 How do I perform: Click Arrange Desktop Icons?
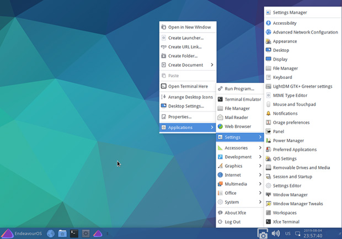tap(188, 97)
